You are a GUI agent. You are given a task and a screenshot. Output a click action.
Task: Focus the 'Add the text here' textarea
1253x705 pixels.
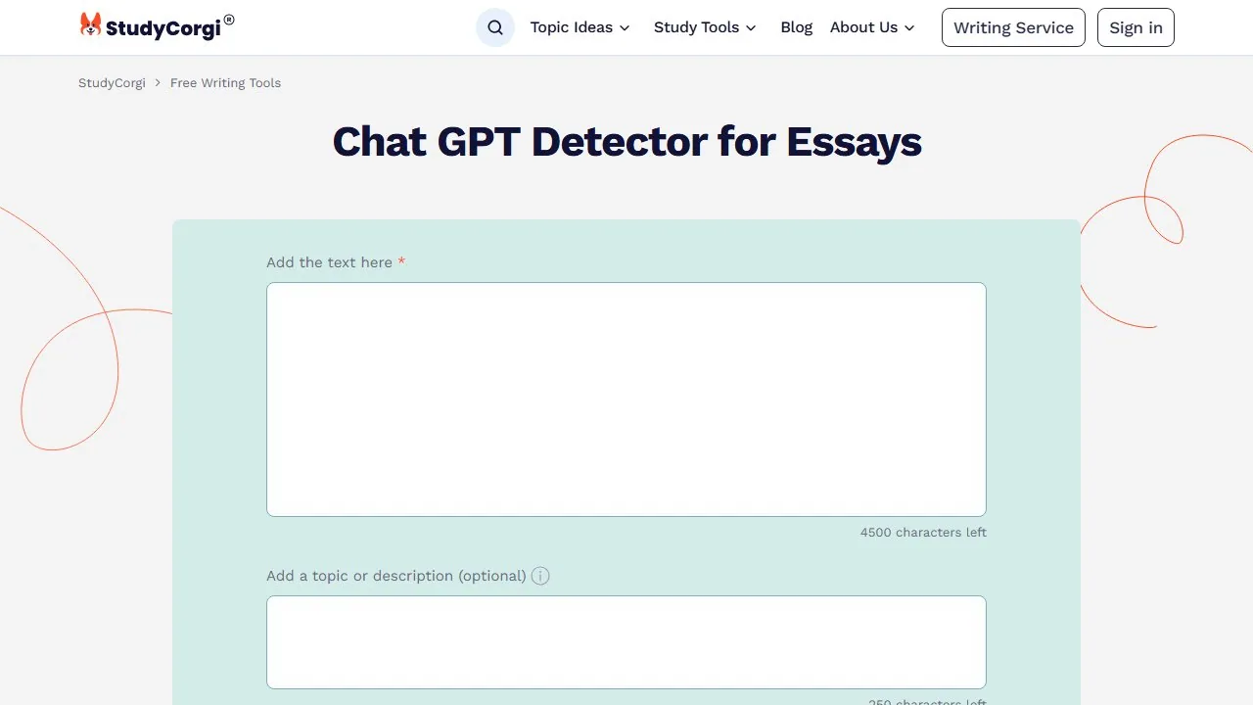(x=626, y=399)
